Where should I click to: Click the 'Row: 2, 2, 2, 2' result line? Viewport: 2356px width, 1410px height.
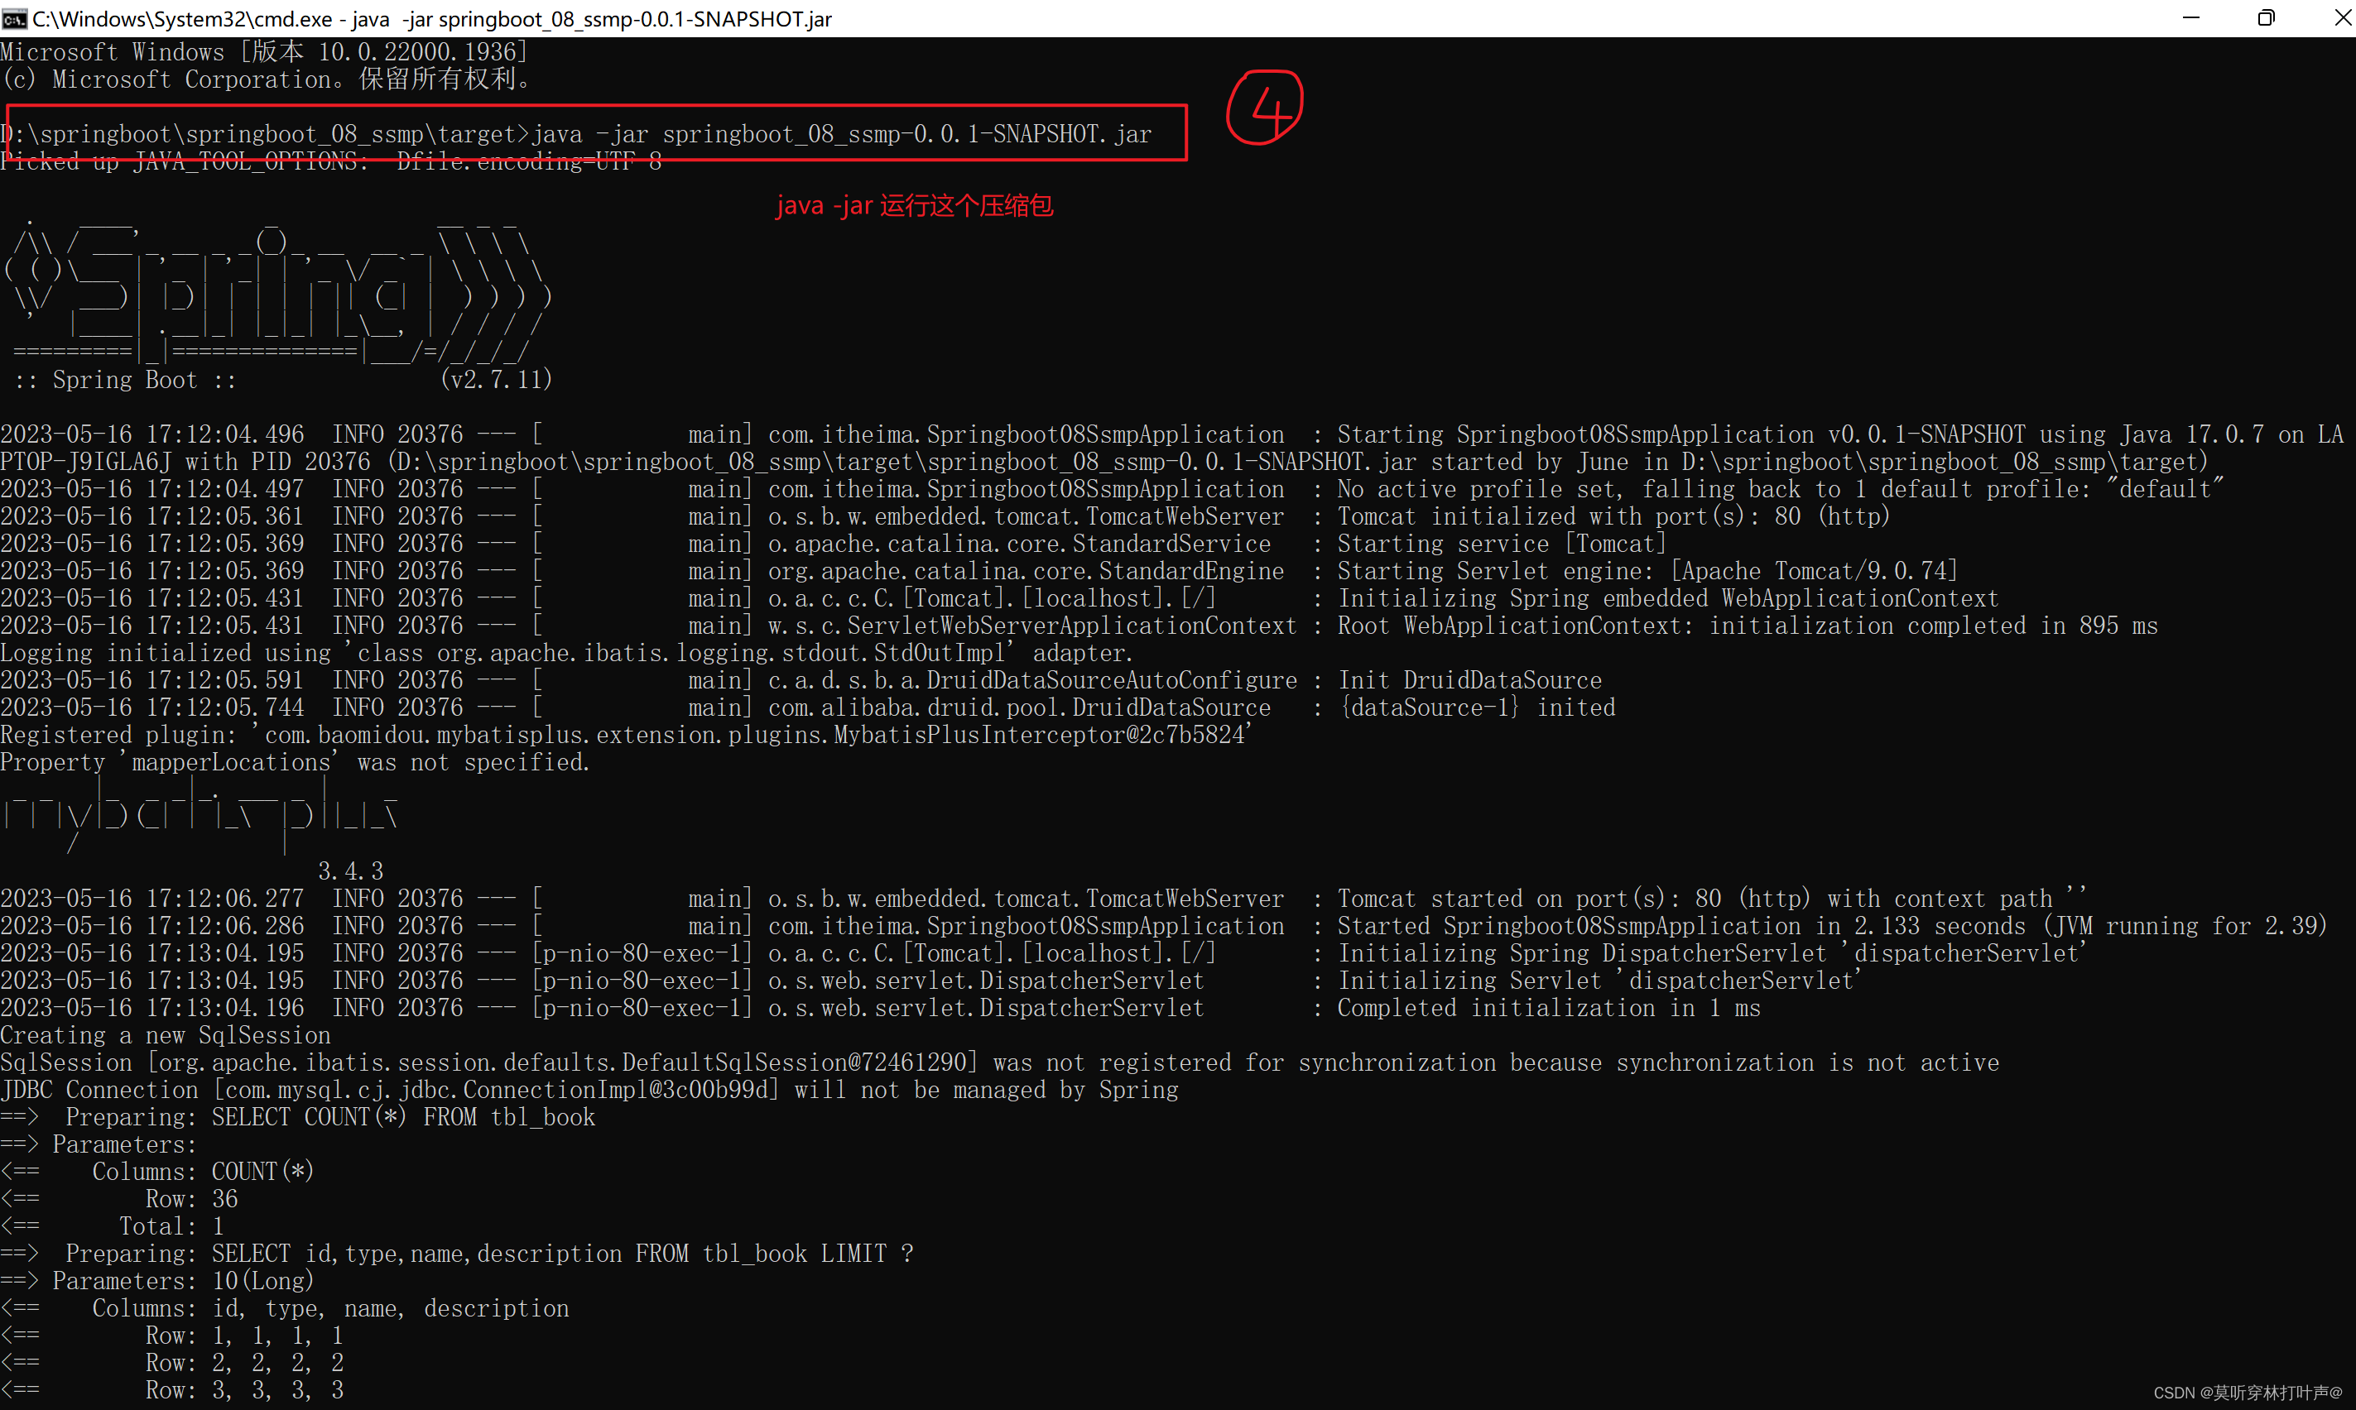pos(172,1364)
